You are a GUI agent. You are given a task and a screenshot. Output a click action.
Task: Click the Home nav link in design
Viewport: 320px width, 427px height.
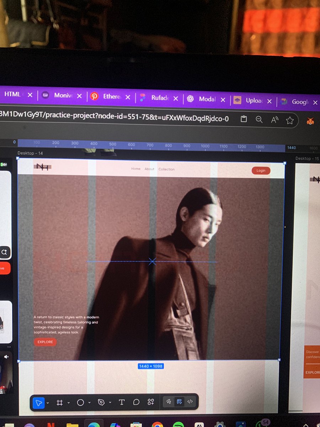point(136,169)
